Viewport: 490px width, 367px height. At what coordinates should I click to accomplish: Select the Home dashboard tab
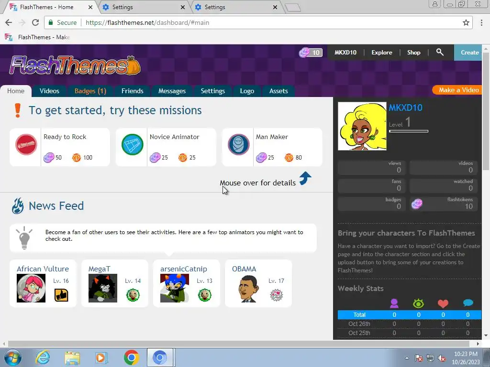[x=16, y=91]
